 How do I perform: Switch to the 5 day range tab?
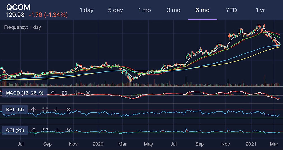coord(115,10)
